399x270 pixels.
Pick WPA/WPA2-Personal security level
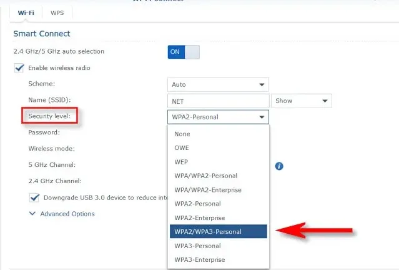pyautogui.click(x=205, y=176)
